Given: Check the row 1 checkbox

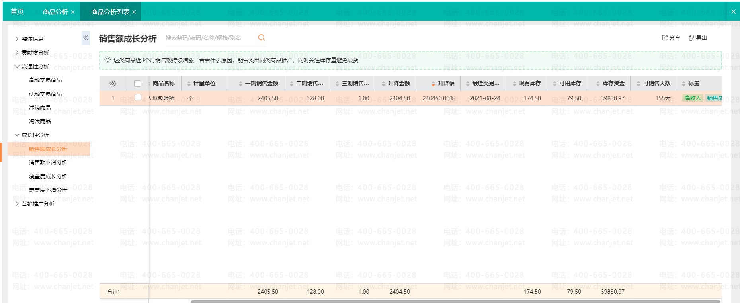Looking at the screenshot, I should click(x=138, y=97).
